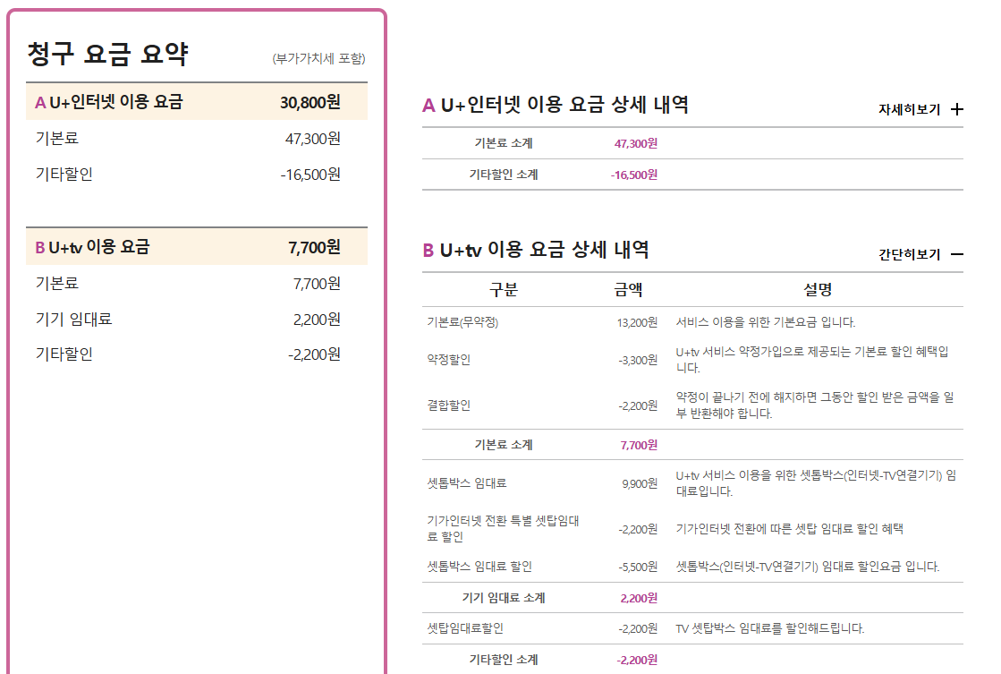Click the "기기 임대료 소계" label
The image size is (1001, 674).
(504, 598)
